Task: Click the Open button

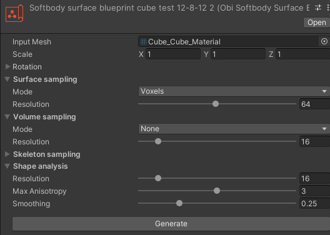Action: 316,22
